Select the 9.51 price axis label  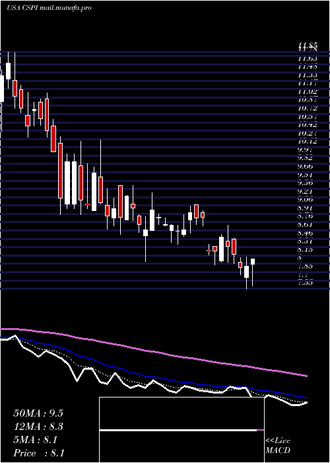click(x=305, y=175)
